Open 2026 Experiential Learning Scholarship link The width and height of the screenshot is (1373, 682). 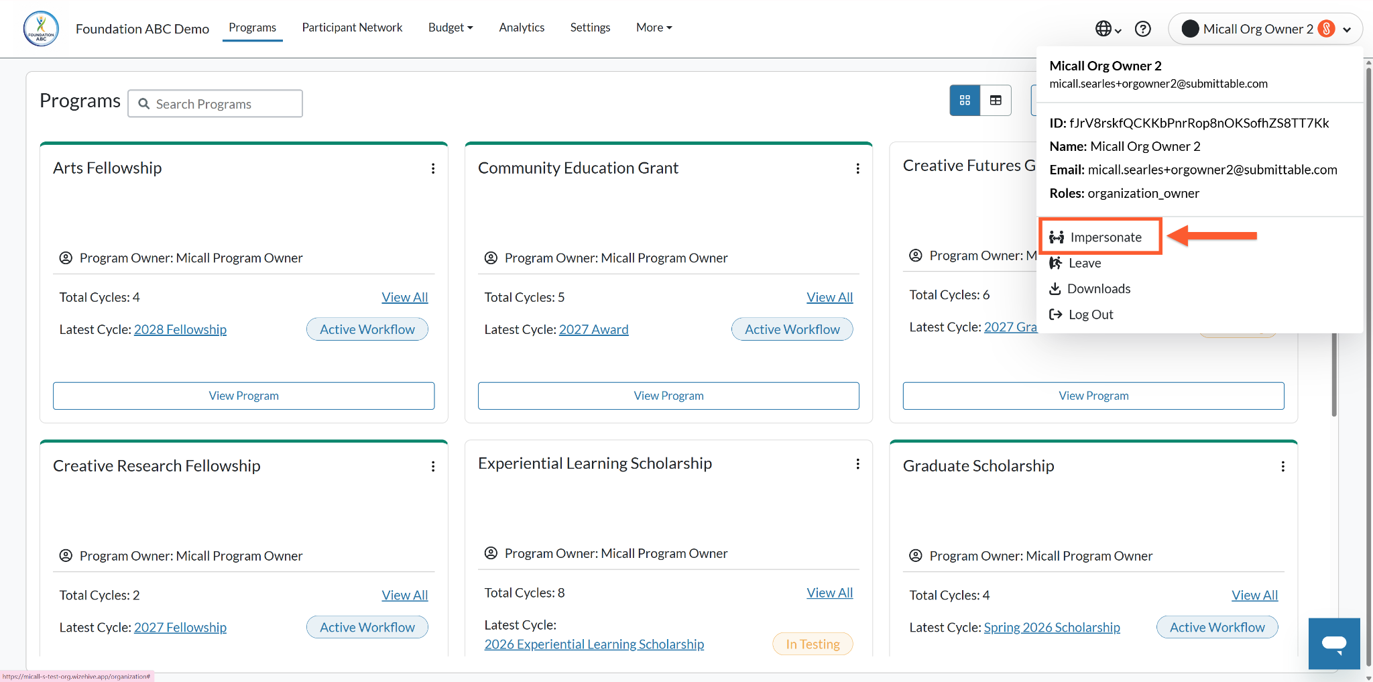pos(594,644)
